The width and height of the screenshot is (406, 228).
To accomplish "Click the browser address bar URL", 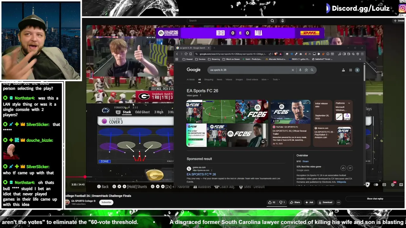I will point(233,54).
